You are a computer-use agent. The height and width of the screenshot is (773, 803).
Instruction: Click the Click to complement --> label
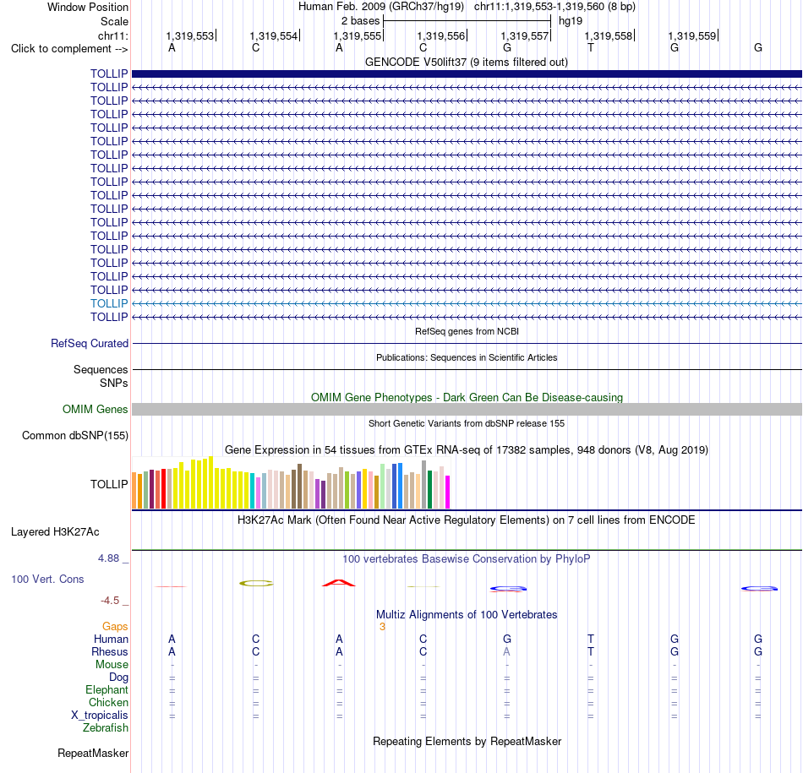[69, 49]
